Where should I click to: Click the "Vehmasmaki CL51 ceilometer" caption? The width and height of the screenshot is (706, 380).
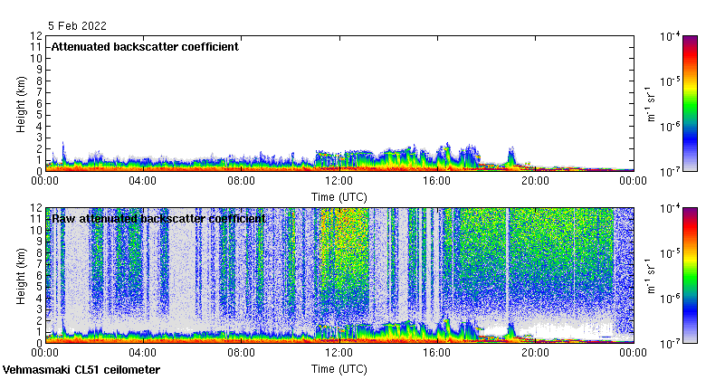[81, 370]
